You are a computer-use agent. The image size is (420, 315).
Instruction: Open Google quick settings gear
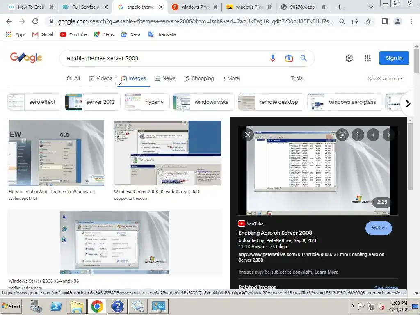349,58
